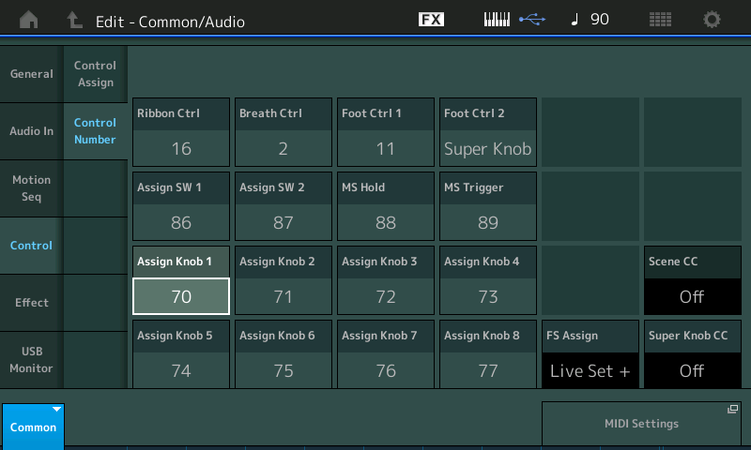Expand the Common part selector
751x450 pixels.
coord(33,426)
